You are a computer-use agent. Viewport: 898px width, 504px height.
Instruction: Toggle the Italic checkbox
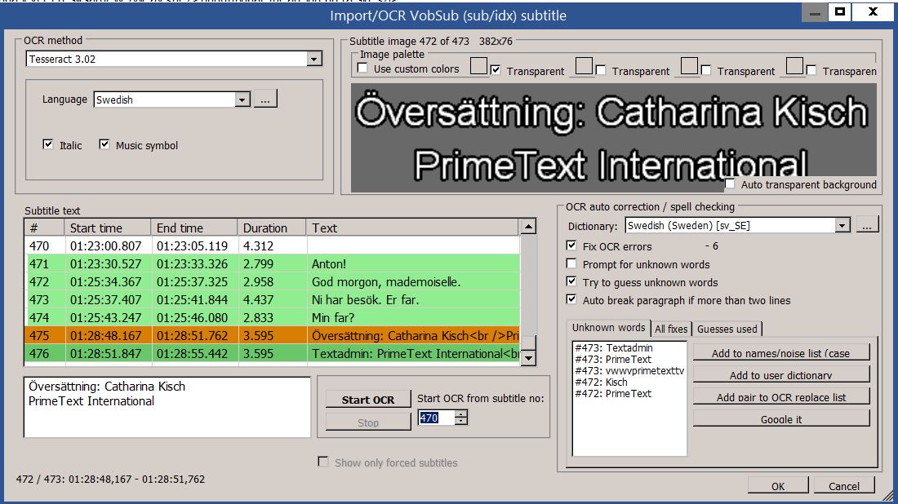pyautogui.click(x=48, y=144)
